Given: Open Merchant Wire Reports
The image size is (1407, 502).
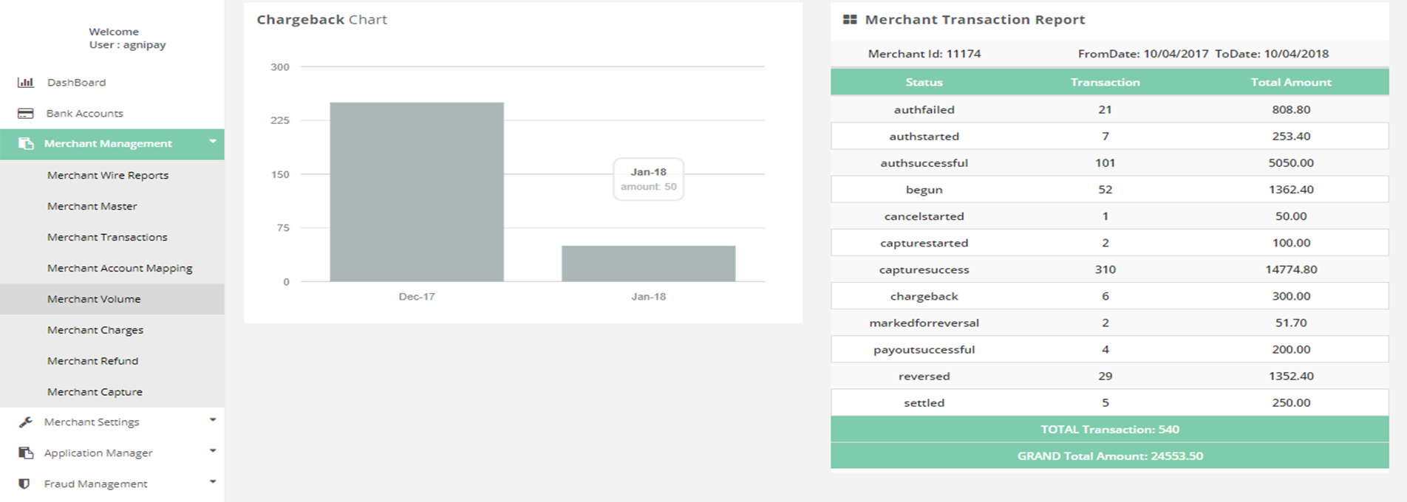Looking at the screenshot, I should [108, 176].
